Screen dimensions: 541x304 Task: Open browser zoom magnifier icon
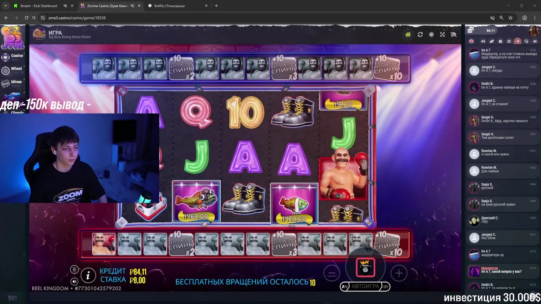point(501,18)
